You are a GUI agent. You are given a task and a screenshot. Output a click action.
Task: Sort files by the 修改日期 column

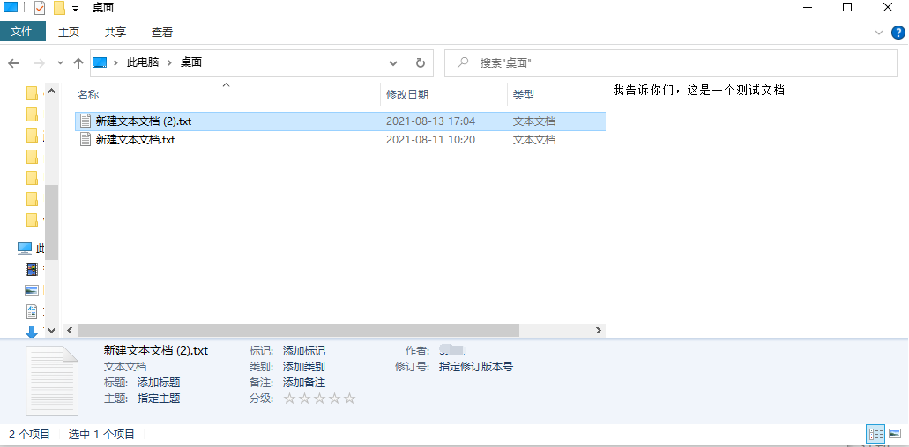tap(407, 94)
